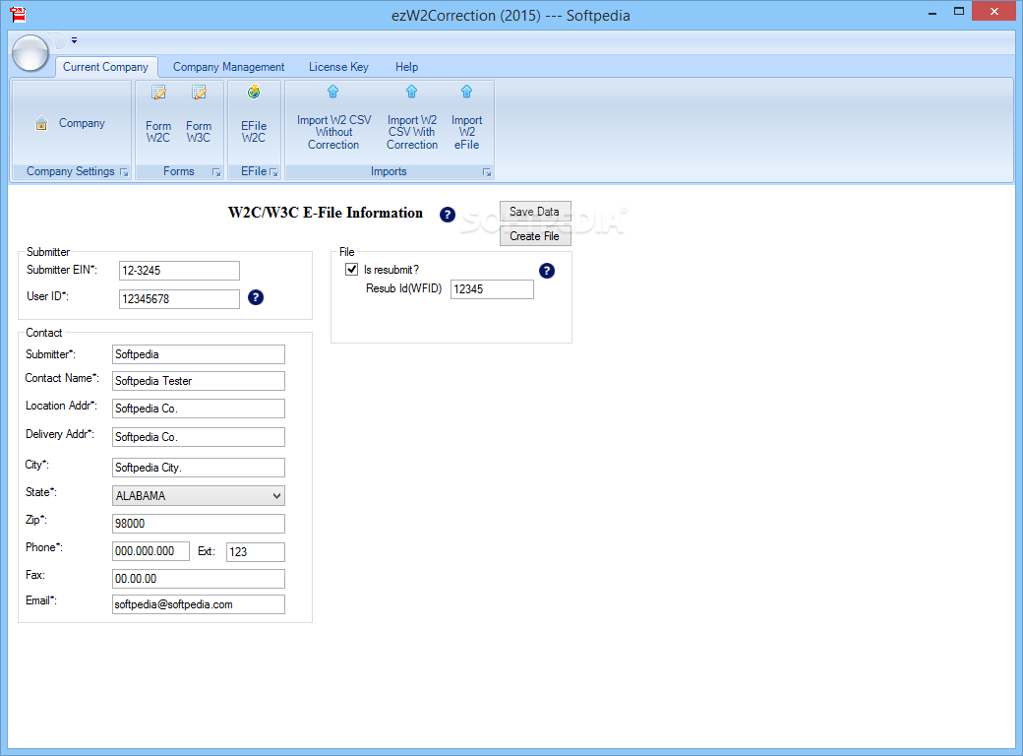Image resolution: width=1023 pixels, height=756 pixels.
Task: Click the round application orb button
Action: click(x=30, y=53)
